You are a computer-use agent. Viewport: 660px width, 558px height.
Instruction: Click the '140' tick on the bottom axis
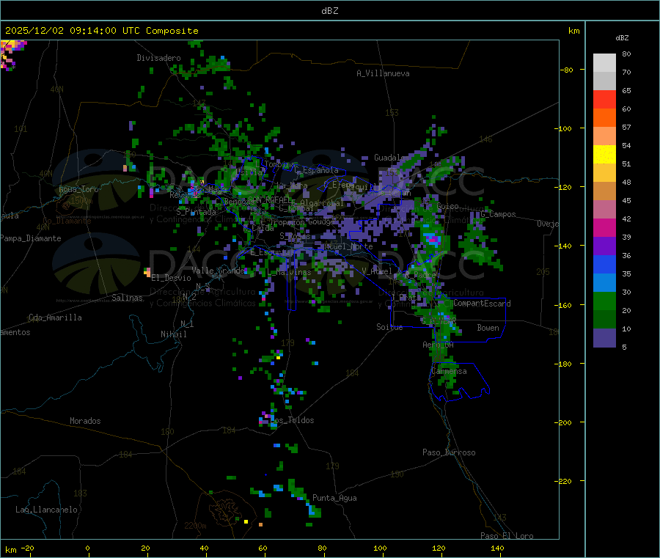(x=497, y=548)
